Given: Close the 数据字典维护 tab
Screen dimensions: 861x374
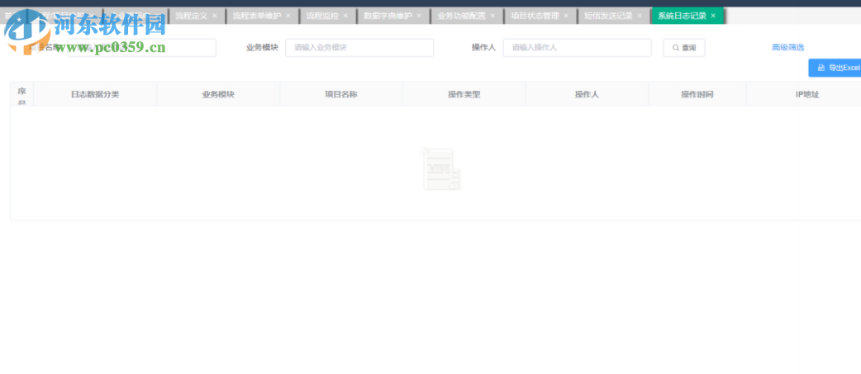Looking at the screenshot, I should [x=419, y=16].
